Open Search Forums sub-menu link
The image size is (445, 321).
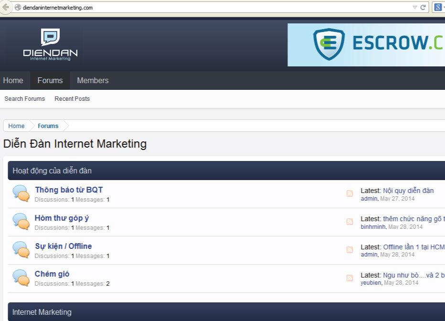[25, 99]
